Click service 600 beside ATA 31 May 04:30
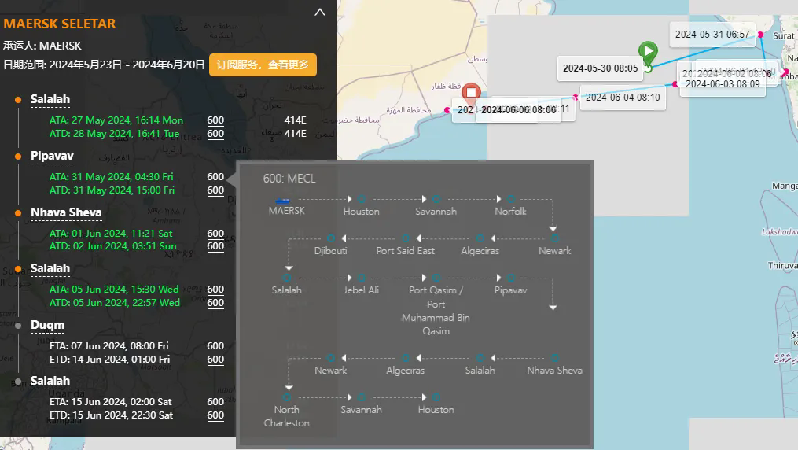 point(215,177)
